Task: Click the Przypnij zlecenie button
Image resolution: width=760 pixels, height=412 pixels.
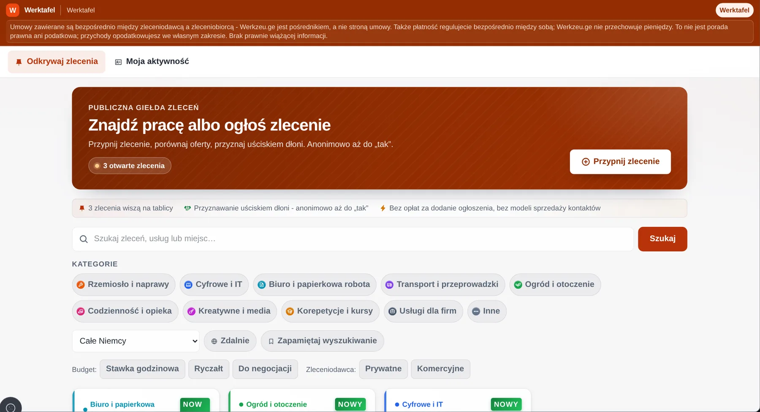Action: point(620,162)
